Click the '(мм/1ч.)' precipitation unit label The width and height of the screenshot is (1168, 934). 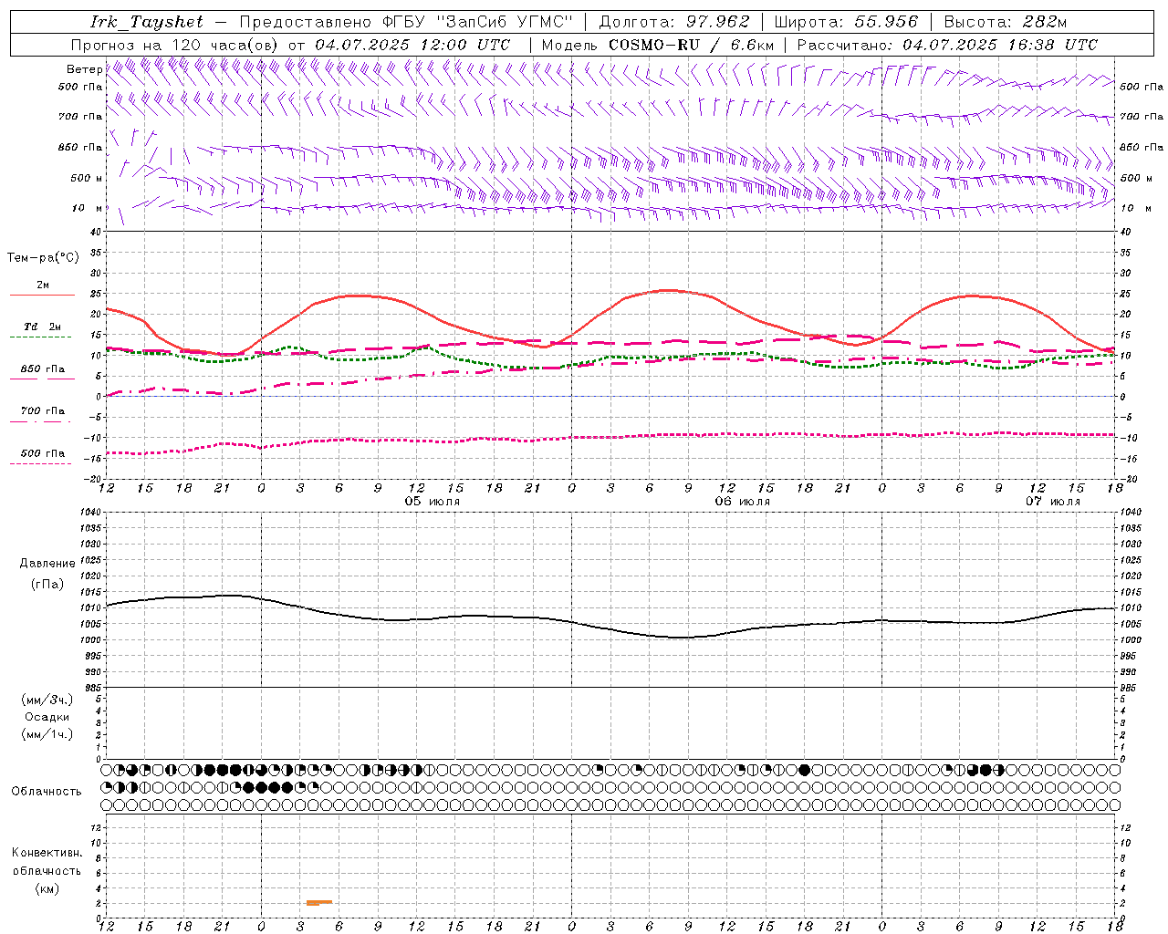[x=47, y=734]
